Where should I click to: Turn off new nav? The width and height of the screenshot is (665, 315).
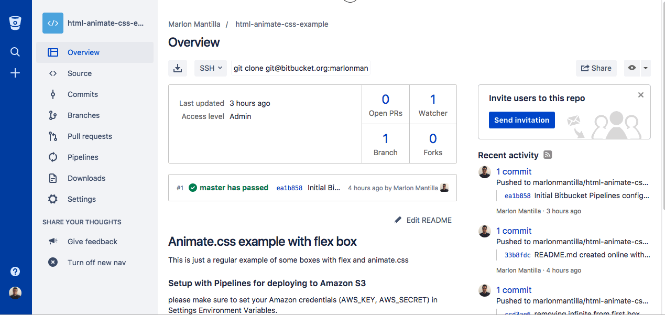coord(96,262)
